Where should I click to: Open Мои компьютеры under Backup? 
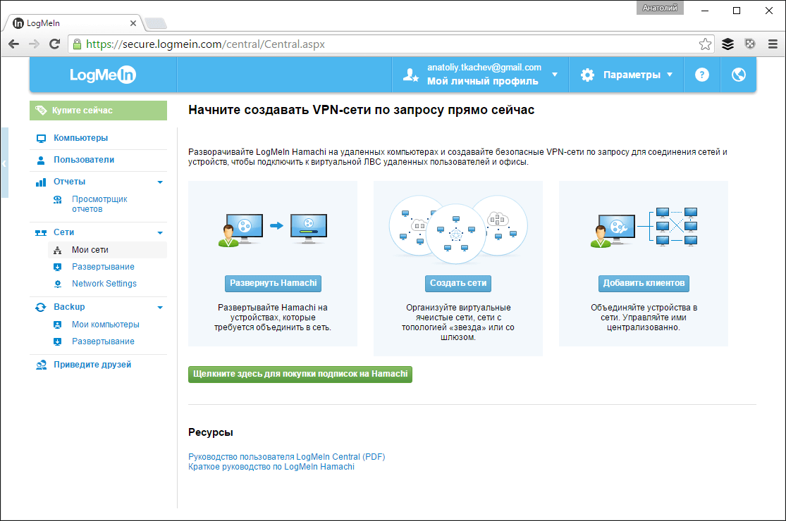[106, 325]
